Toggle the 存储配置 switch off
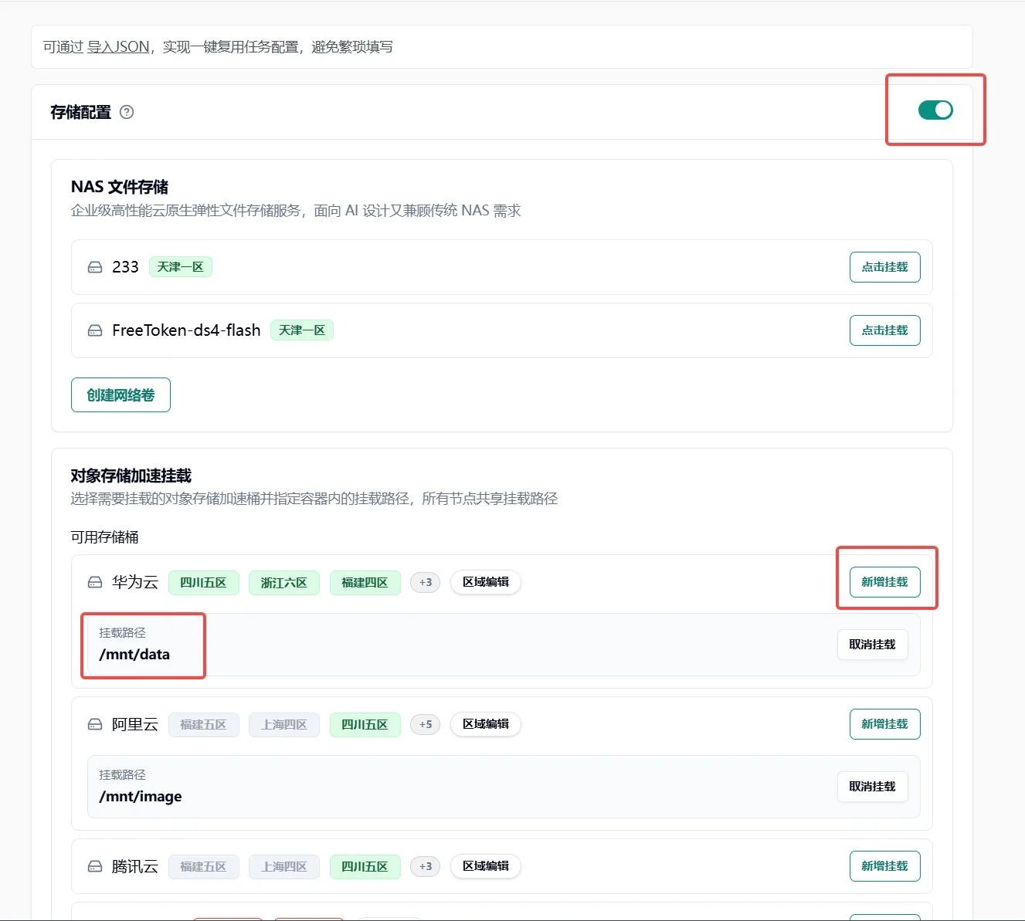The image size is (1025, 921). point(935,110)
